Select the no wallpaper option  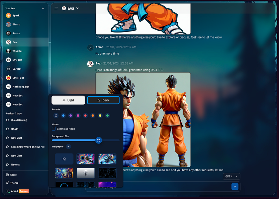[64, 159]
